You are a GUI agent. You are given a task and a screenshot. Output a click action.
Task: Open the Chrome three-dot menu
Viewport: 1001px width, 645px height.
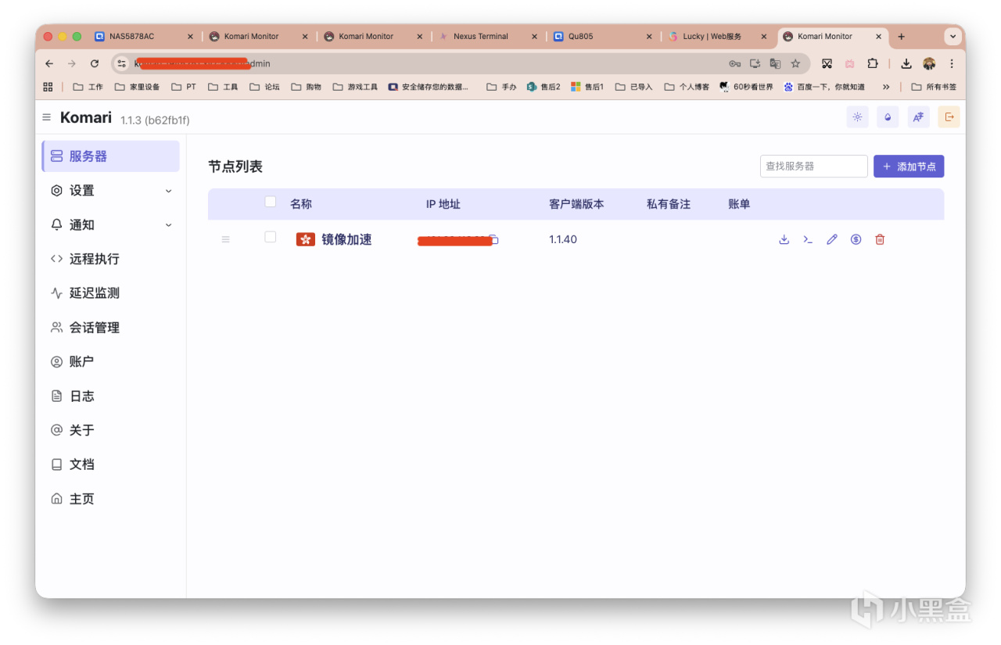point(952,64)
